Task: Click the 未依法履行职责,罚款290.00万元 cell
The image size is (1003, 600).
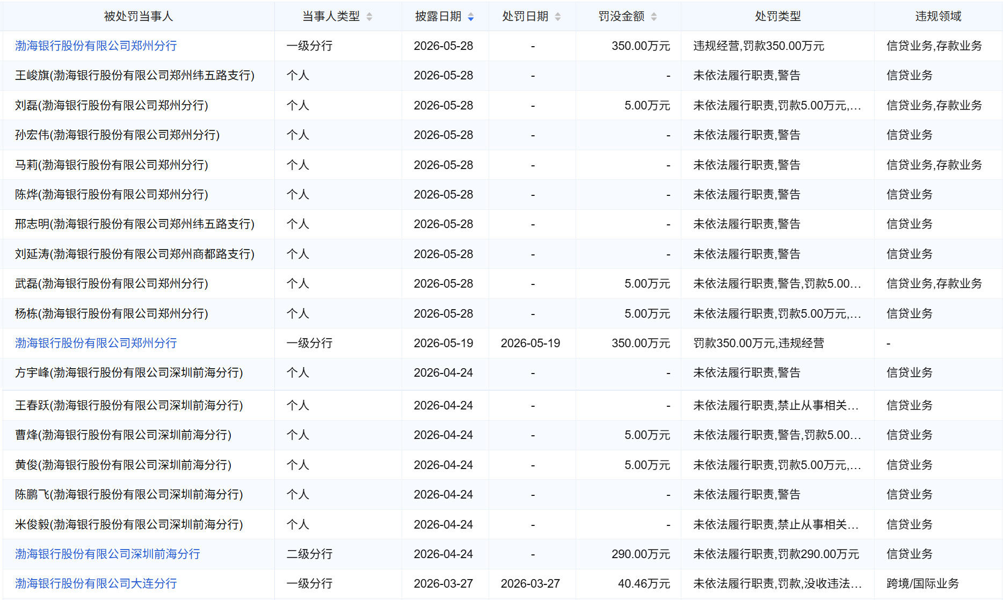Action: click(x=776, y=554)
